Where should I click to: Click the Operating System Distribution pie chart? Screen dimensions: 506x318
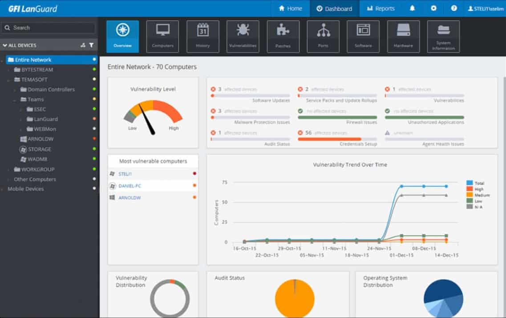click(x=443, y=298)
